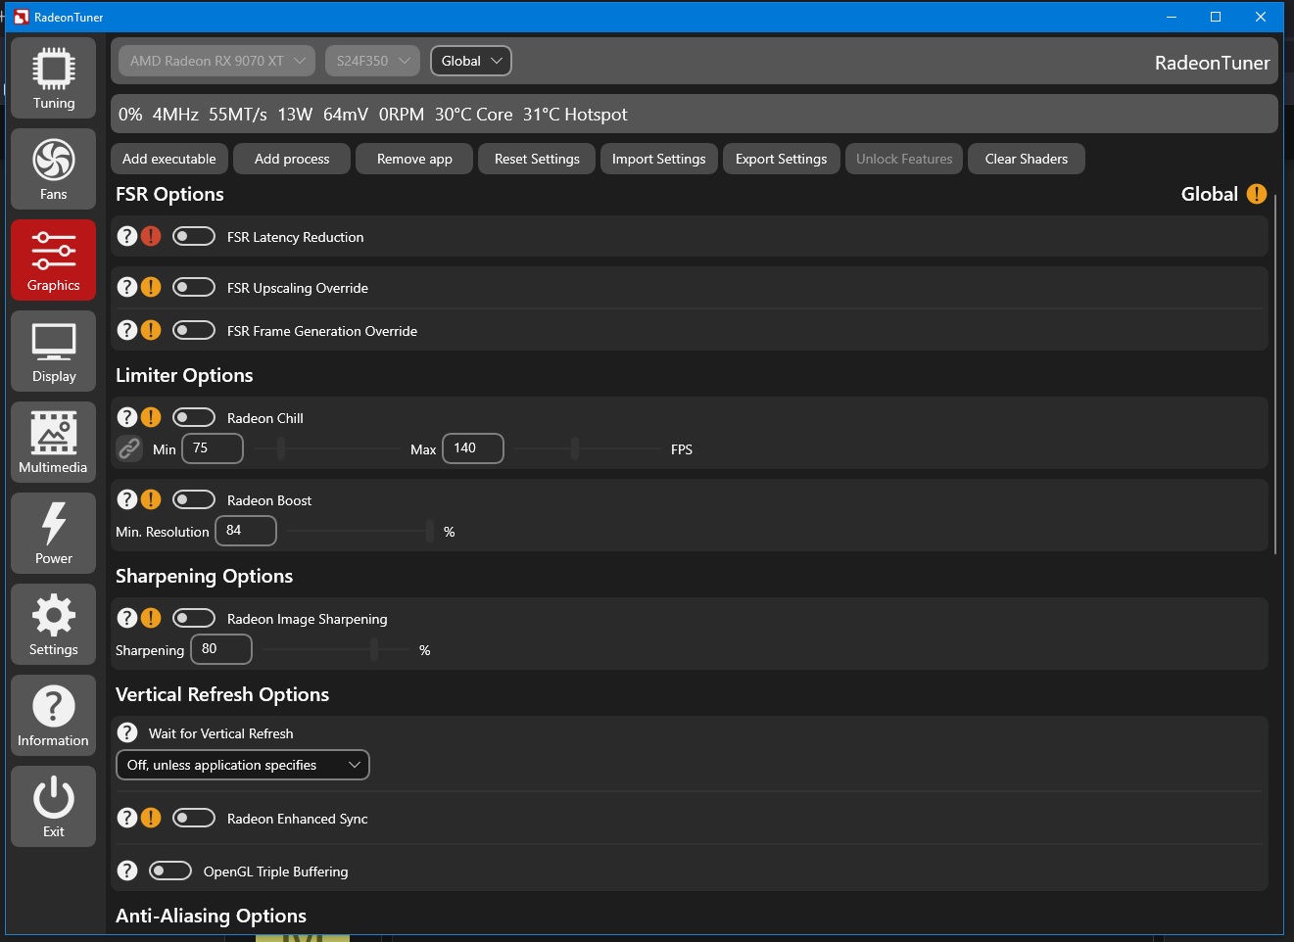Click the Radeon Chill Max FPS slider

point(588,448)
